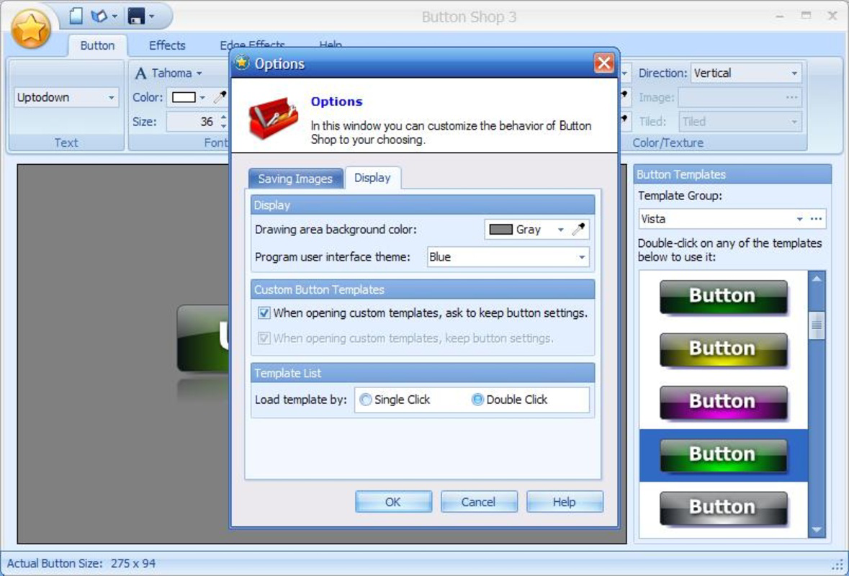Close the Options dialog with the red X
849x576 pixels.
pos(603,63)
